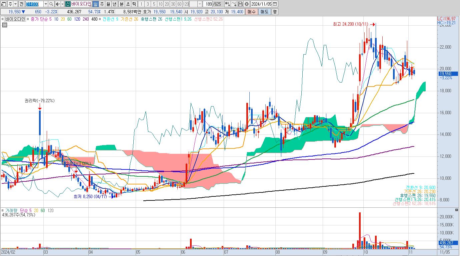Click the 60-day moving average color label
The width and height of the screenshot is (460, 256).
[x=69, y=19]
